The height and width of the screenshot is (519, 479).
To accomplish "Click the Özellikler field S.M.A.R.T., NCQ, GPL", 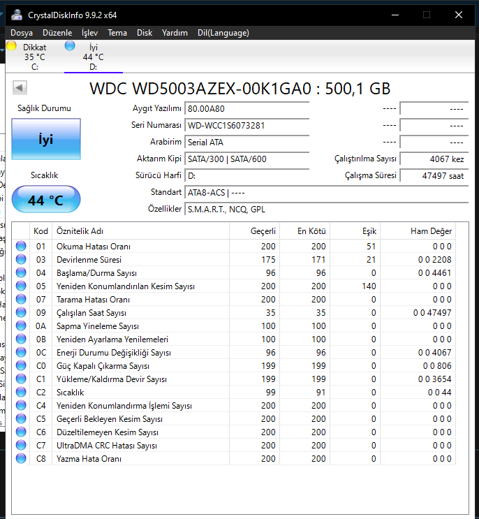I will click(x=327, y=210).
